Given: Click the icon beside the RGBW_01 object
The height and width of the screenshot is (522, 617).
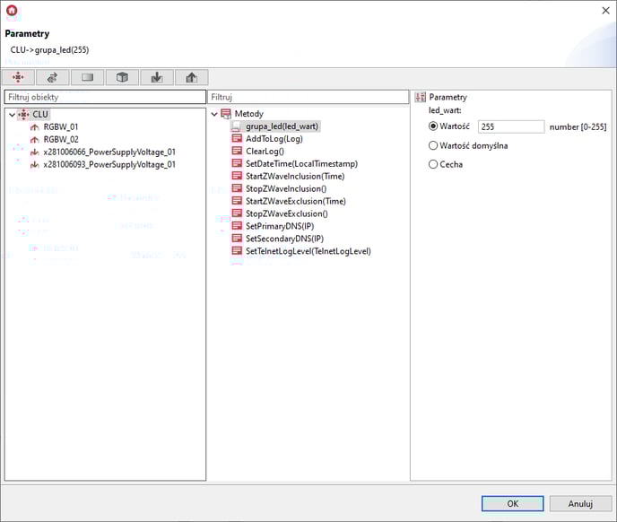Looking at the screenshot, I should coord(35,127).
